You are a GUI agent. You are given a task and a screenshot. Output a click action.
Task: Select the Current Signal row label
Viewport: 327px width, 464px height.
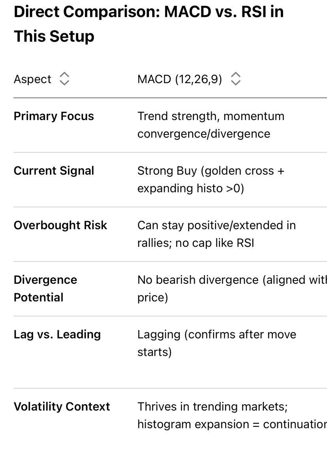pyautogui.click(x=54, y=171)
